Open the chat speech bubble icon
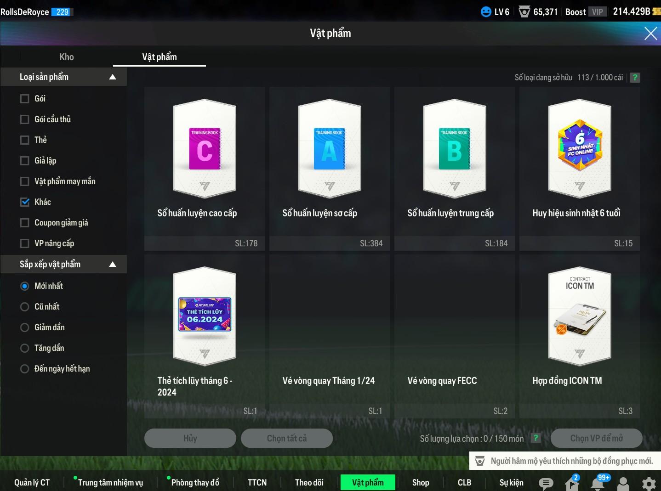The width and height of the screenshot is (661, 491). coord(546,483)
